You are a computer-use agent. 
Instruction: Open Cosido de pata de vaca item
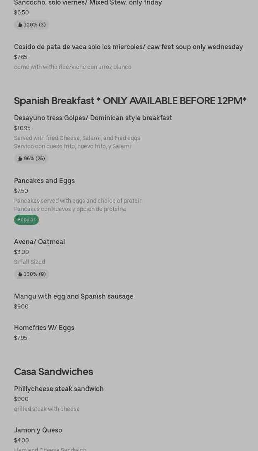128,47
